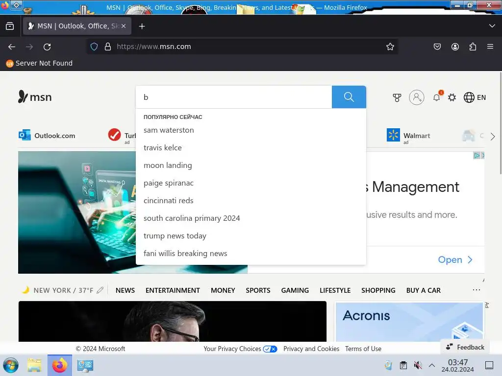Choose 'fani willis breaking news' suggestion

click(251, 253)
